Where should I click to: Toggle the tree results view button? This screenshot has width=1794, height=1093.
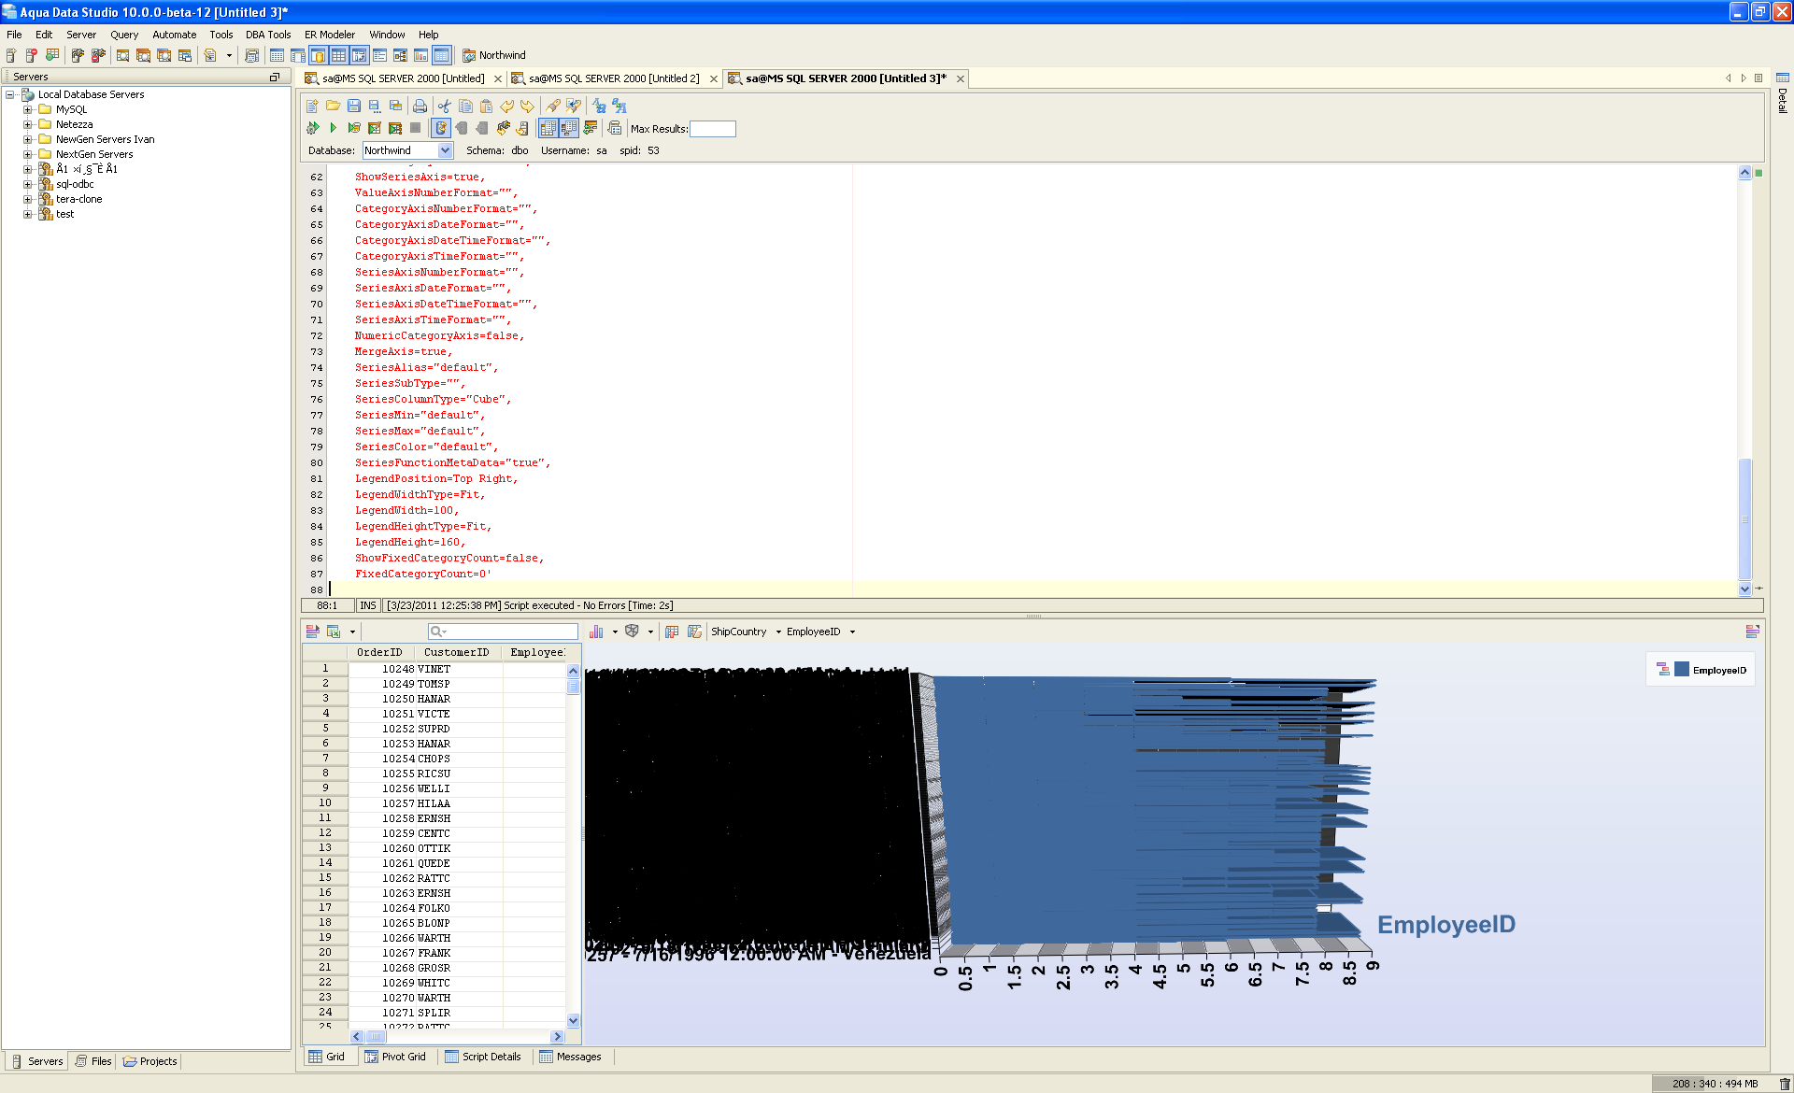pyautogui.click(x=569, y=128)
